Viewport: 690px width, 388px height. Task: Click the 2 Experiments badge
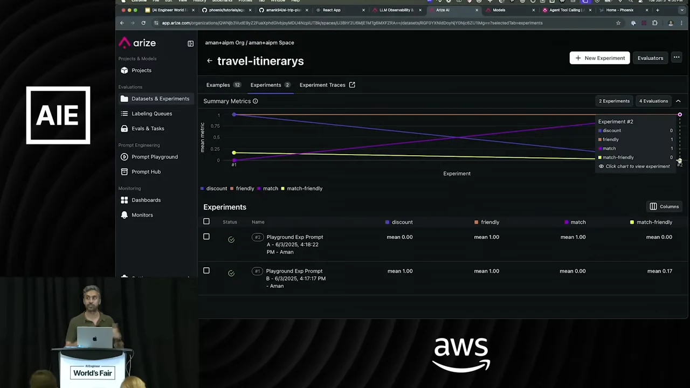(x=614, y=101)
